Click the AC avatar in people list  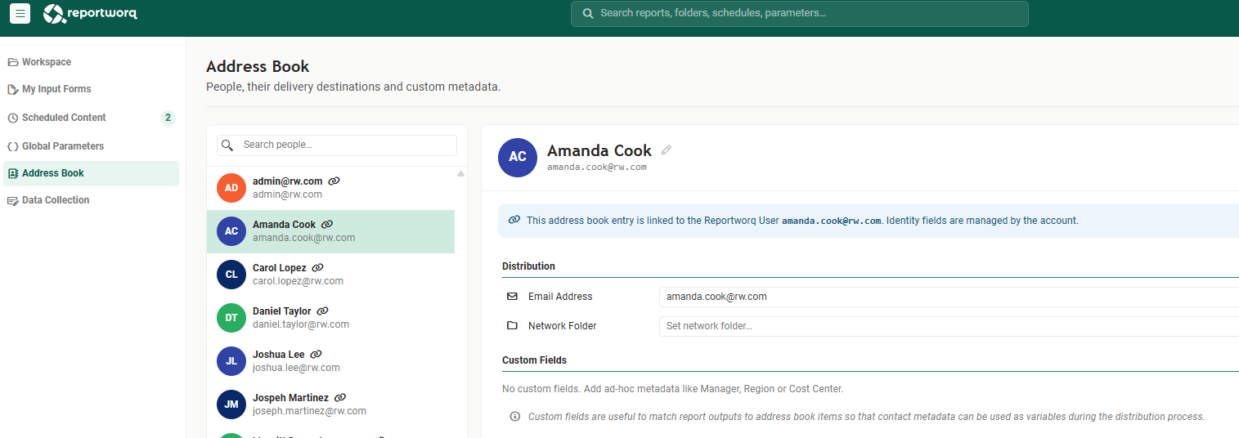tap(231, 231)
